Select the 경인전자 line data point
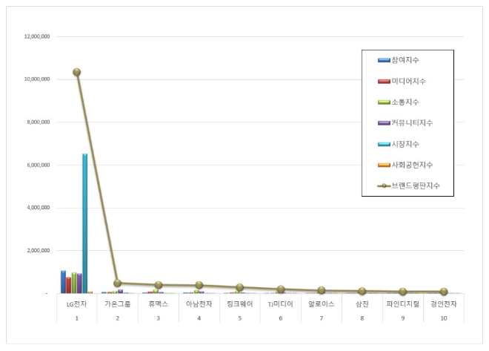489x351 pixels. click(x=443, y=292)
